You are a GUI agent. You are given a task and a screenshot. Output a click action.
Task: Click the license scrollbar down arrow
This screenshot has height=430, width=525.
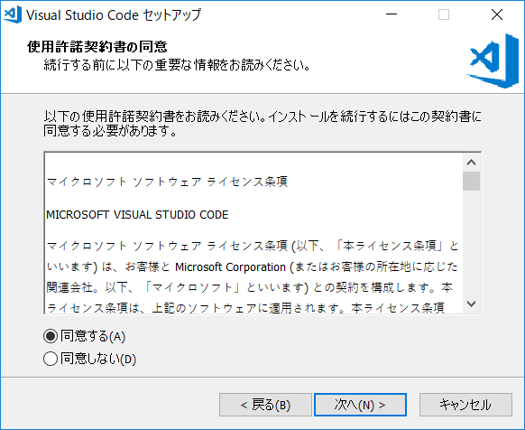point(472,304)
